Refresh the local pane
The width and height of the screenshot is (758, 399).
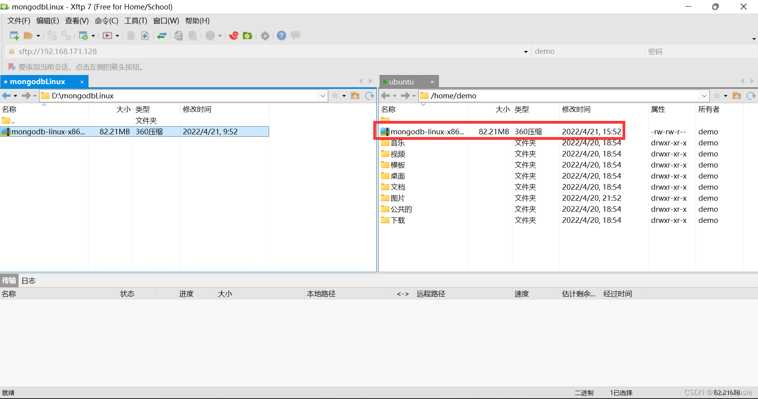369,96
